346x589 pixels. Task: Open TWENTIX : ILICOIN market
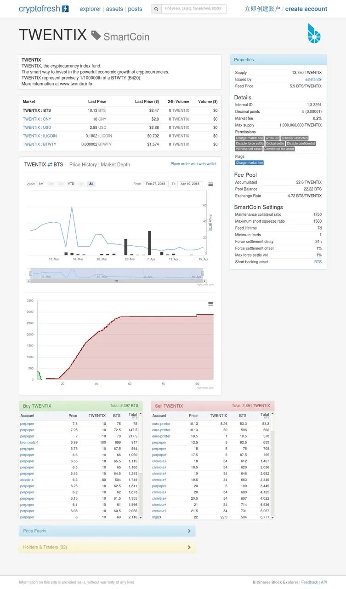coord(40,136)
